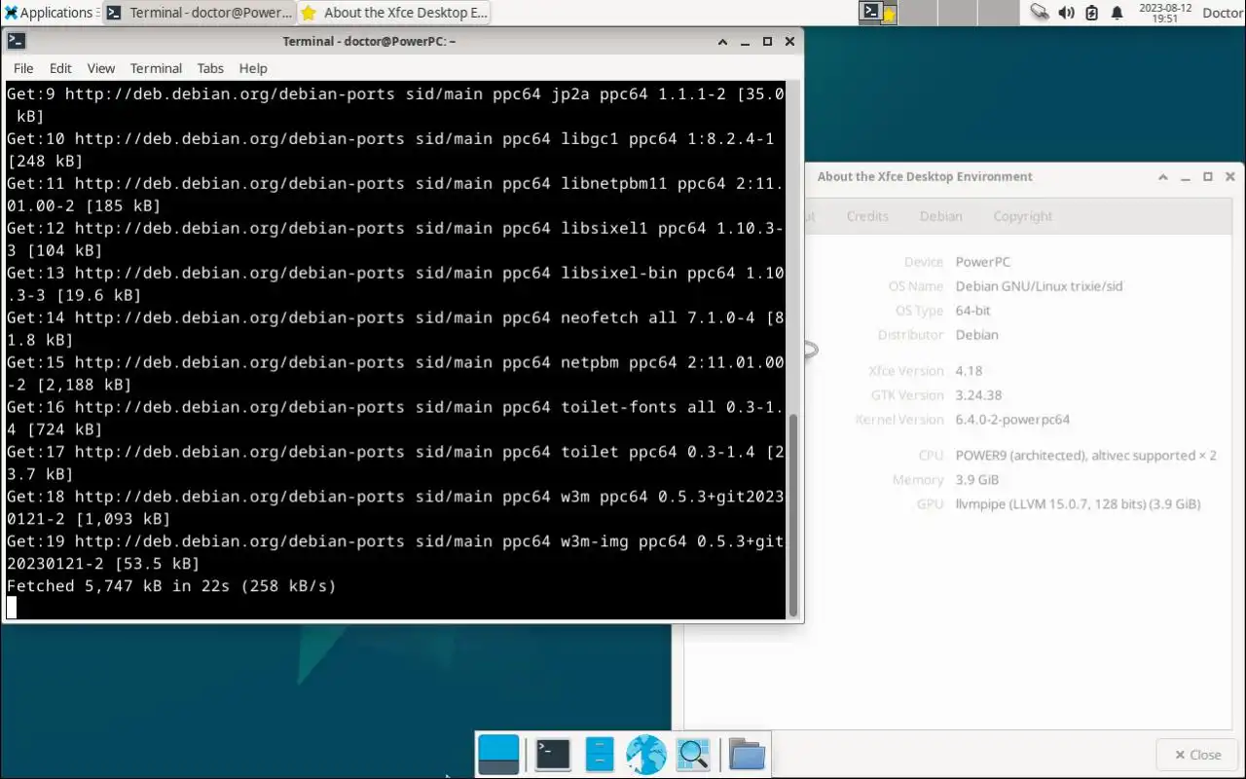Click the 'POWER9 (architected)' CPU value
Viewport: 1246px width, 779px height.
[x=1086, y=456]
